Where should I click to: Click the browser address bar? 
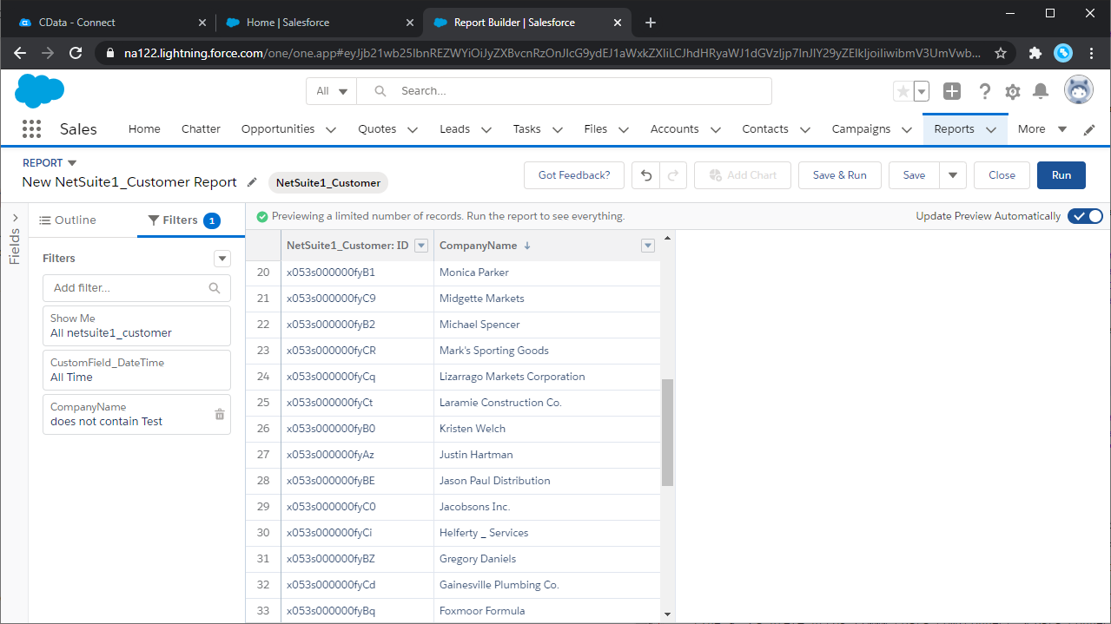[552, 53]
